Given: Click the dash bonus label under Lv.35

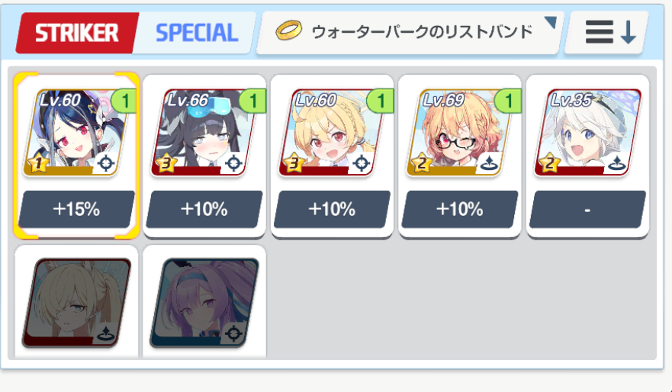Looking at the screenshot, I should click(587, 209).
